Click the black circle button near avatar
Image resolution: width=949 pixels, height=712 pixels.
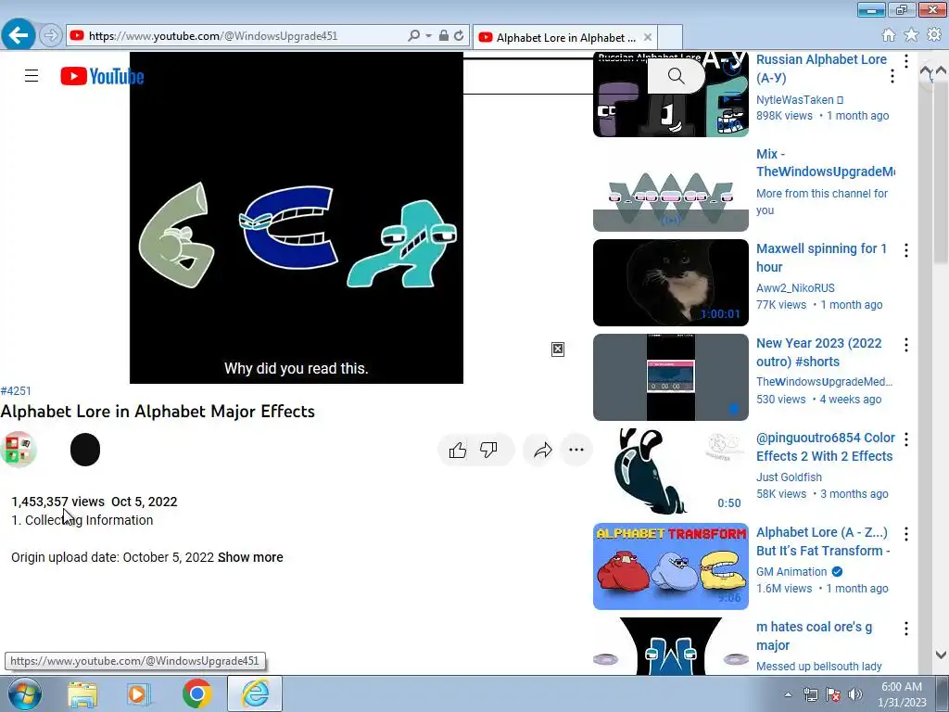coord(85,450)
